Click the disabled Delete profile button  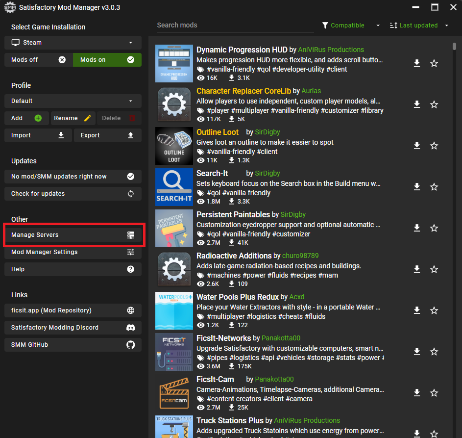click(x=120, y=118)
